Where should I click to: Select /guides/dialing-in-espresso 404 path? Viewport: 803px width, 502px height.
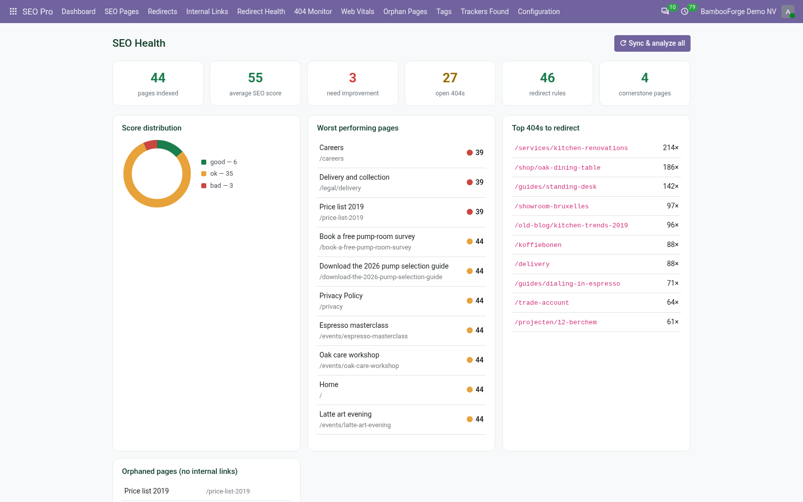coord(567,284)
